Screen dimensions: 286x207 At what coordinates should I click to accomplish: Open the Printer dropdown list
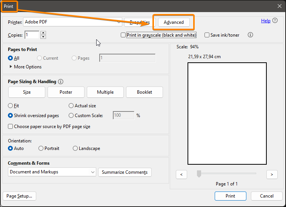point(119,22)
